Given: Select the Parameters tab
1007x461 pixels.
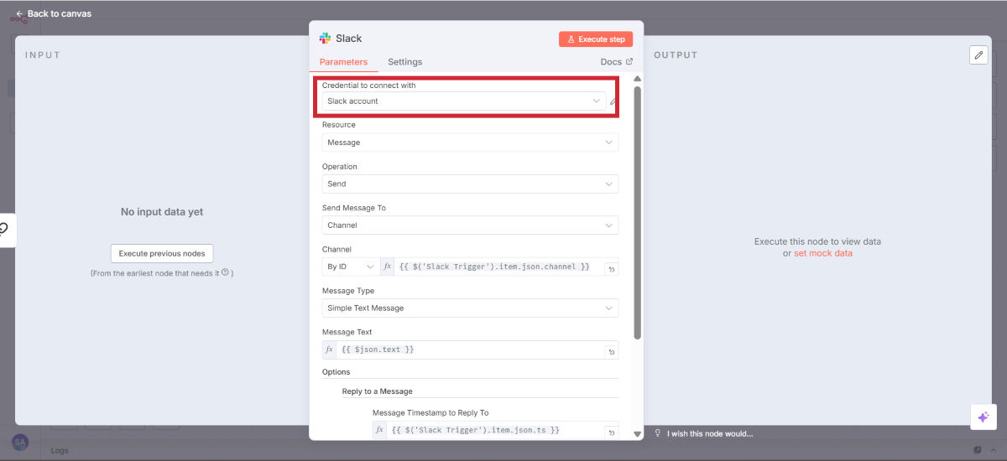Looking at the screenshot, I should click(343, 62).
